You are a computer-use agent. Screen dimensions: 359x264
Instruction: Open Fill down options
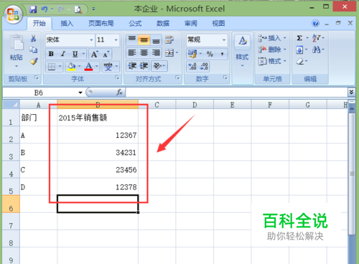tap(302, 49)
